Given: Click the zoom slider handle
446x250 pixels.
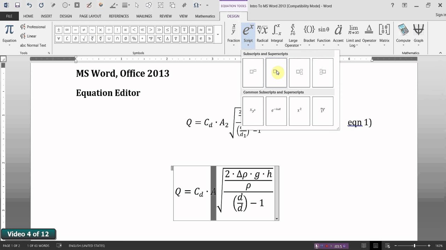Looking at the screenshot, I should [x=414, y=246].
